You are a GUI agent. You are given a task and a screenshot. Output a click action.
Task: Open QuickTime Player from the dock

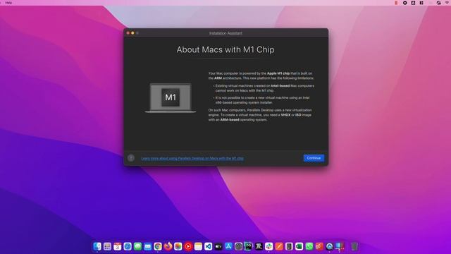[x=329, y=246]
